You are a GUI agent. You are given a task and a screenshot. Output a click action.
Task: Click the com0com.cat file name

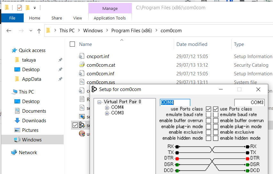pyautogui.click(x=101, y=65)
